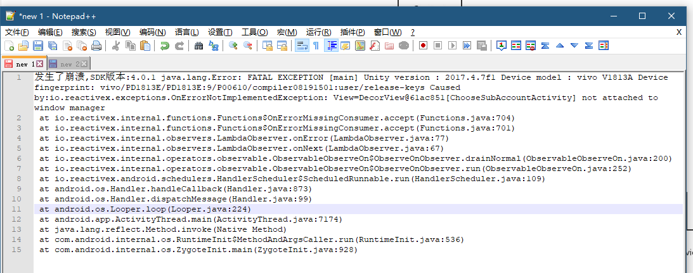Save the currently recorded macro

(x=481, y=46)
